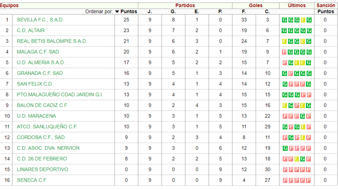Click C.D. 26 de Febrero's yellow E badge
Viewport: 338px width, 190px height.
point(297,159)
